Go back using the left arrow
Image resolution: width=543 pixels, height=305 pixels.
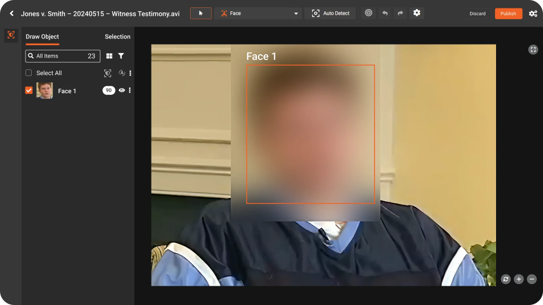[x=11, y=14]
